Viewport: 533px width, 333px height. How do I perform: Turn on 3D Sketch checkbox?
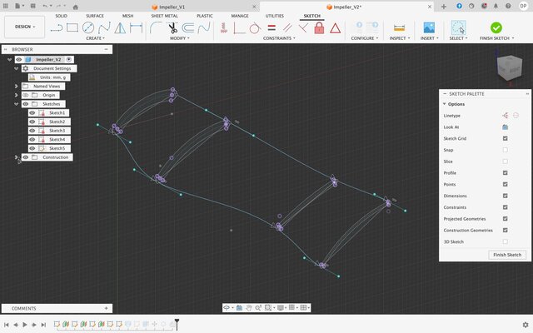pyautogui.click(x=505, y=241)
